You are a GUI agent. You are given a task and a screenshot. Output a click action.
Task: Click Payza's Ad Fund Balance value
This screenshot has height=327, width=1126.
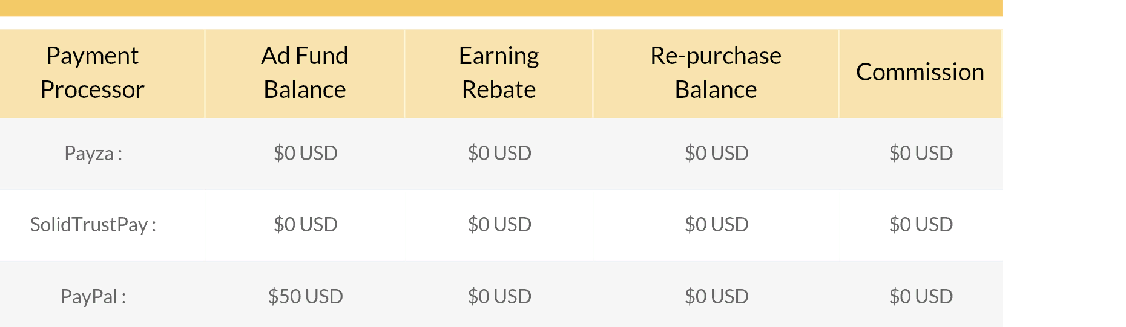306,153
